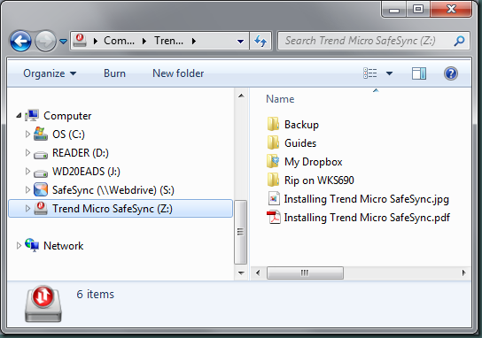Select the Tren... breadcrumb segment
Image resolution: width=482 pixels, height=338 pixels.
168,41
